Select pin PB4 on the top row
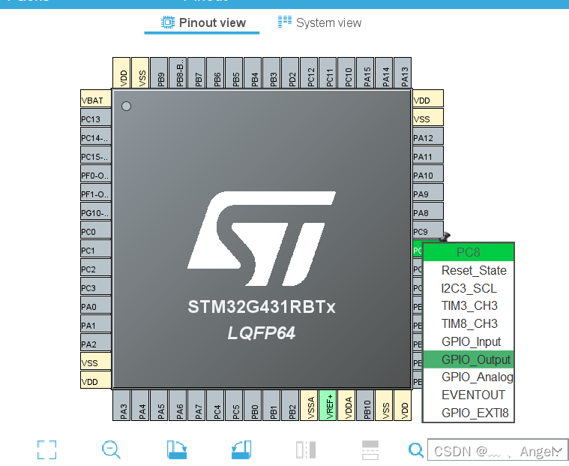Viewport: 569px width, 466px height. tap(253, 73)
